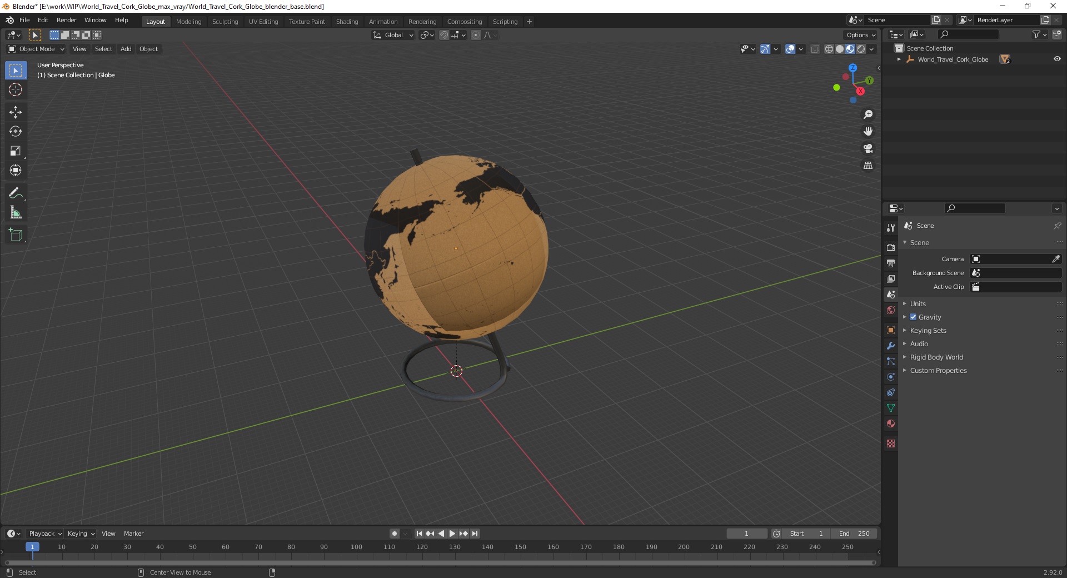
Task: Switch to the Modeling workspace tab
Action: coord(188,22)
